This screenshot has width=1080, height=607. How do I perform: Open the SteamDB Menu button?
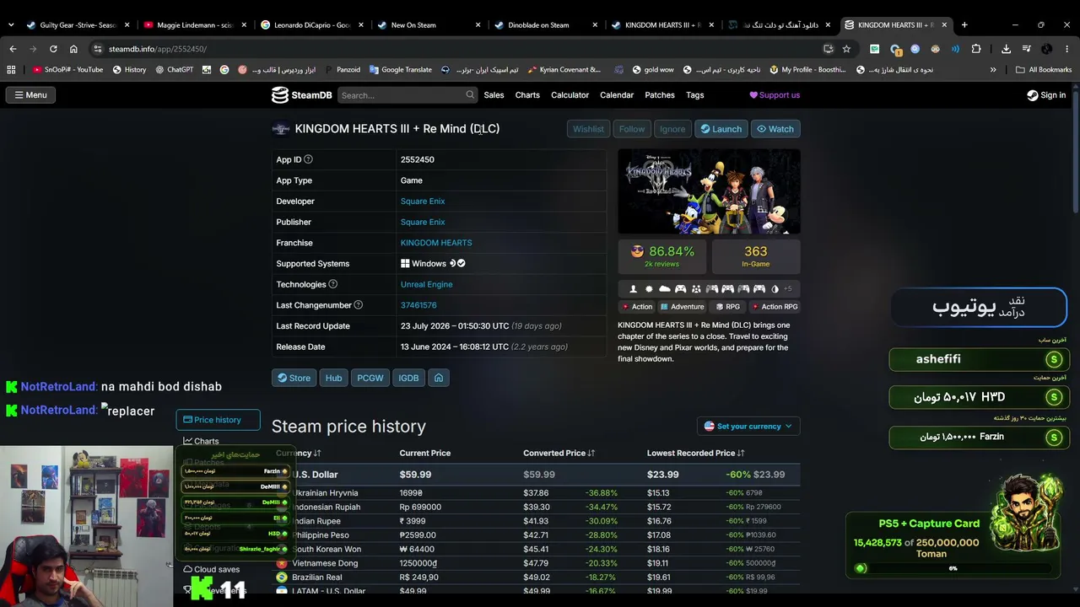click(30, 95)
